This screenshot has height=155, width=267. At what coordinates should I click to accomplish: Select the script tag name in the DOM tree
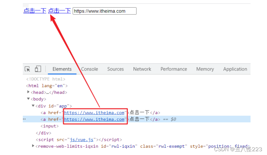point(46,140)
